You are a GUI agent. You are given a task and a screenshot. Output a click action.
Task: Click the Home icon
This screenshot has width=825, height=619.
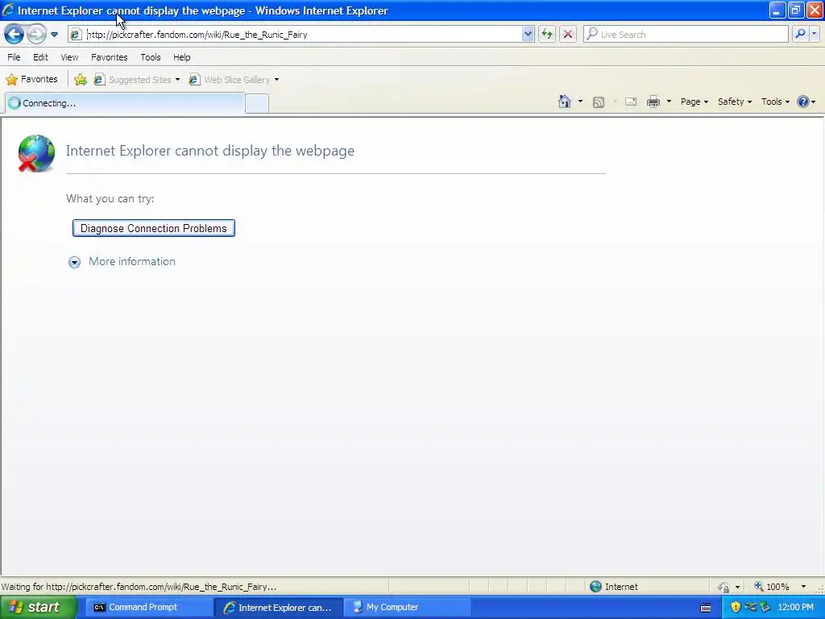(565, 102)
